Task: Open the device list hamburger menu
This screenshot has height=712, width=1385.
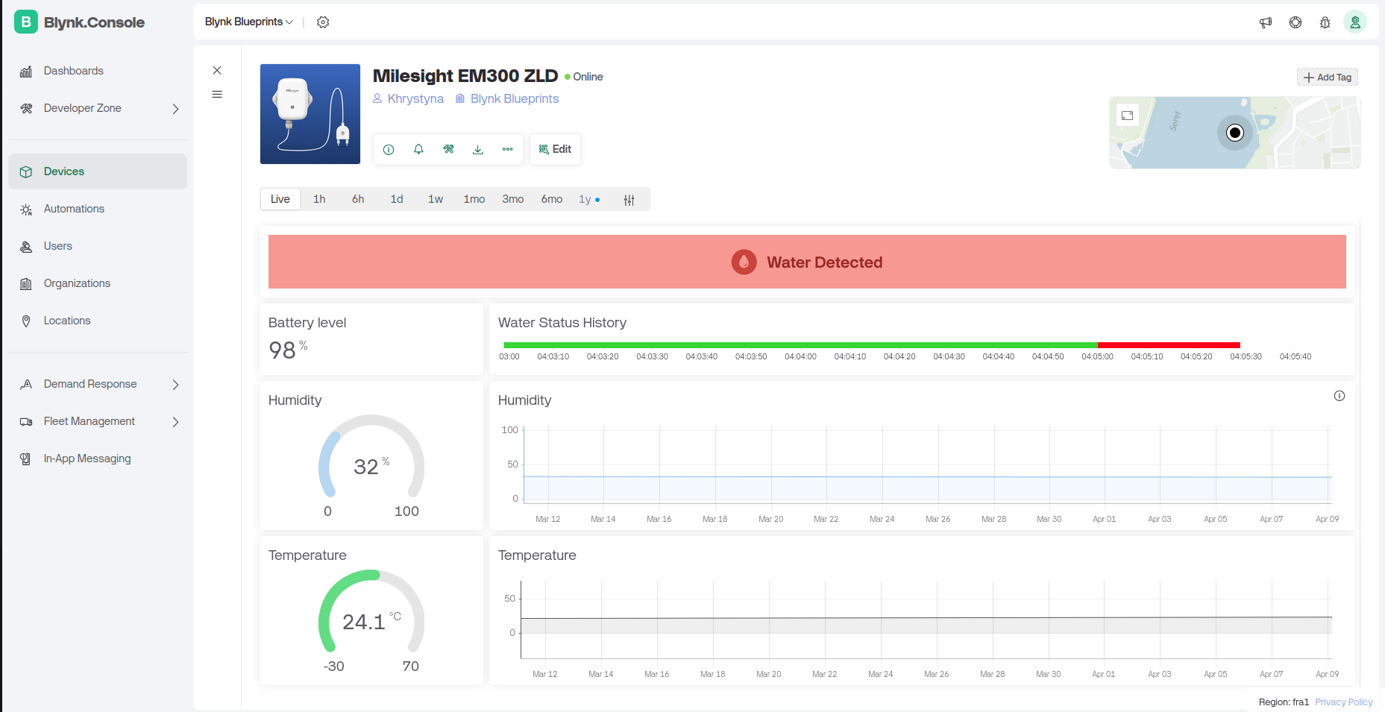Action: [217, 95]
